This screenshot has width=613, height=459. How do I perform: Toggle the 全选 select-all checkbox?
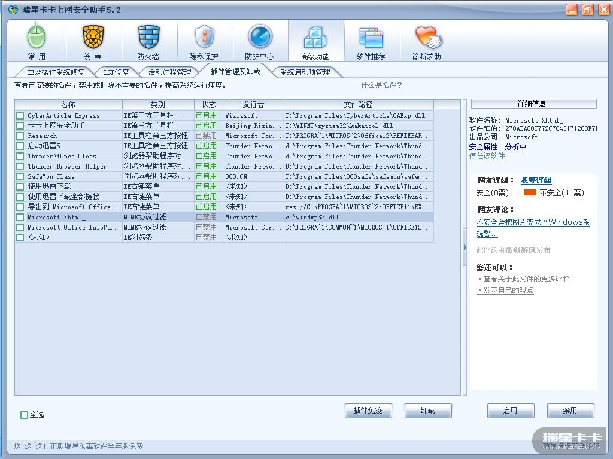click(24, 415)
